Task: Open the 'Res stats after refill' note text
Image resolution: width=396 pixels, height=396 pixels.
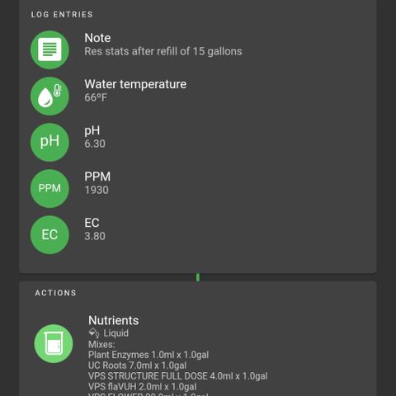Action: 163,51
